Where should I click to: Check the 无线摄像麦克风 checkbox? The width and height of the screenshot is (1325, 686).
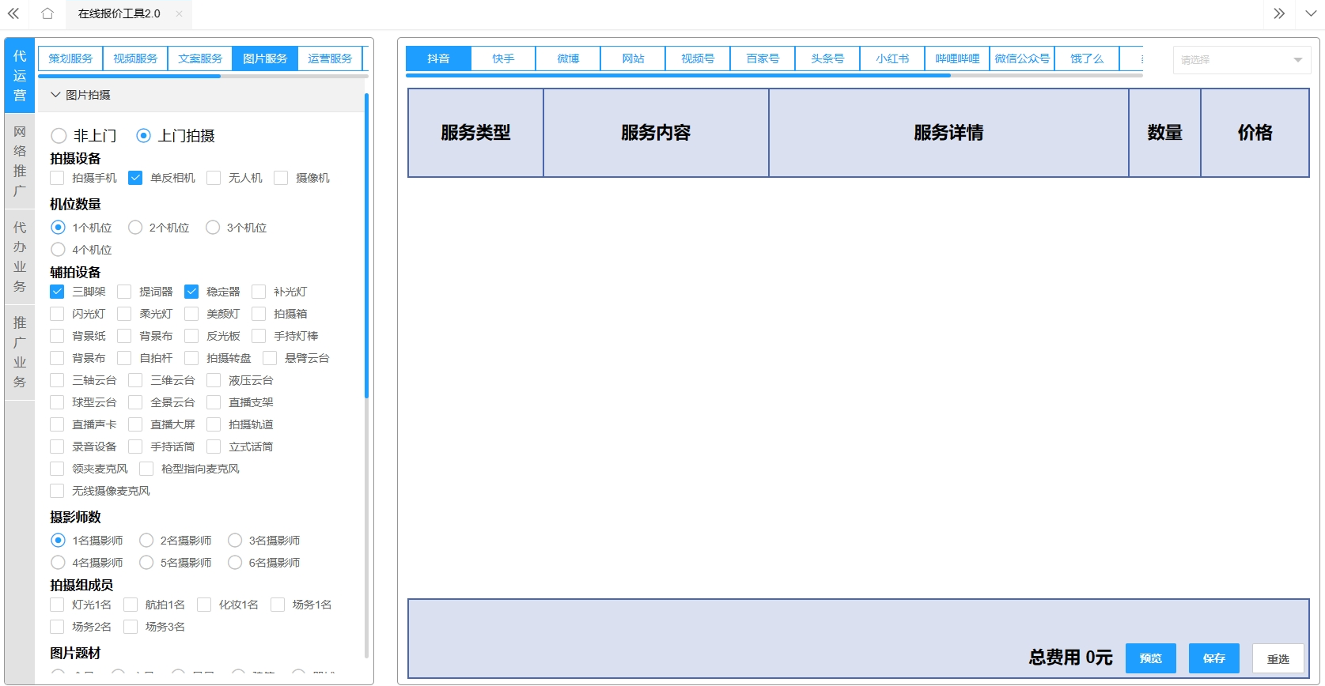[57, 491]
